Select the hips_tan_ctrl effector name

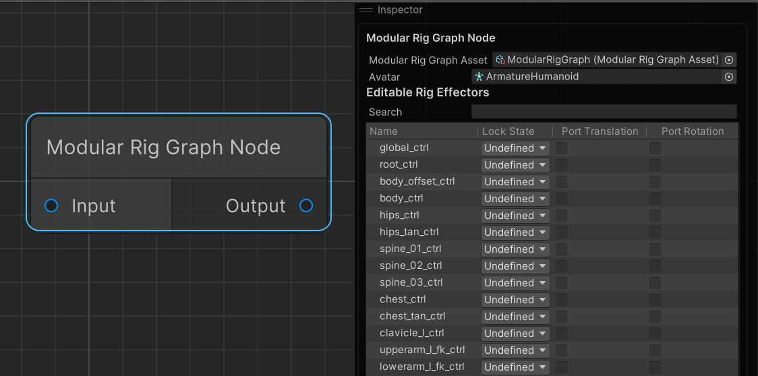409,232
